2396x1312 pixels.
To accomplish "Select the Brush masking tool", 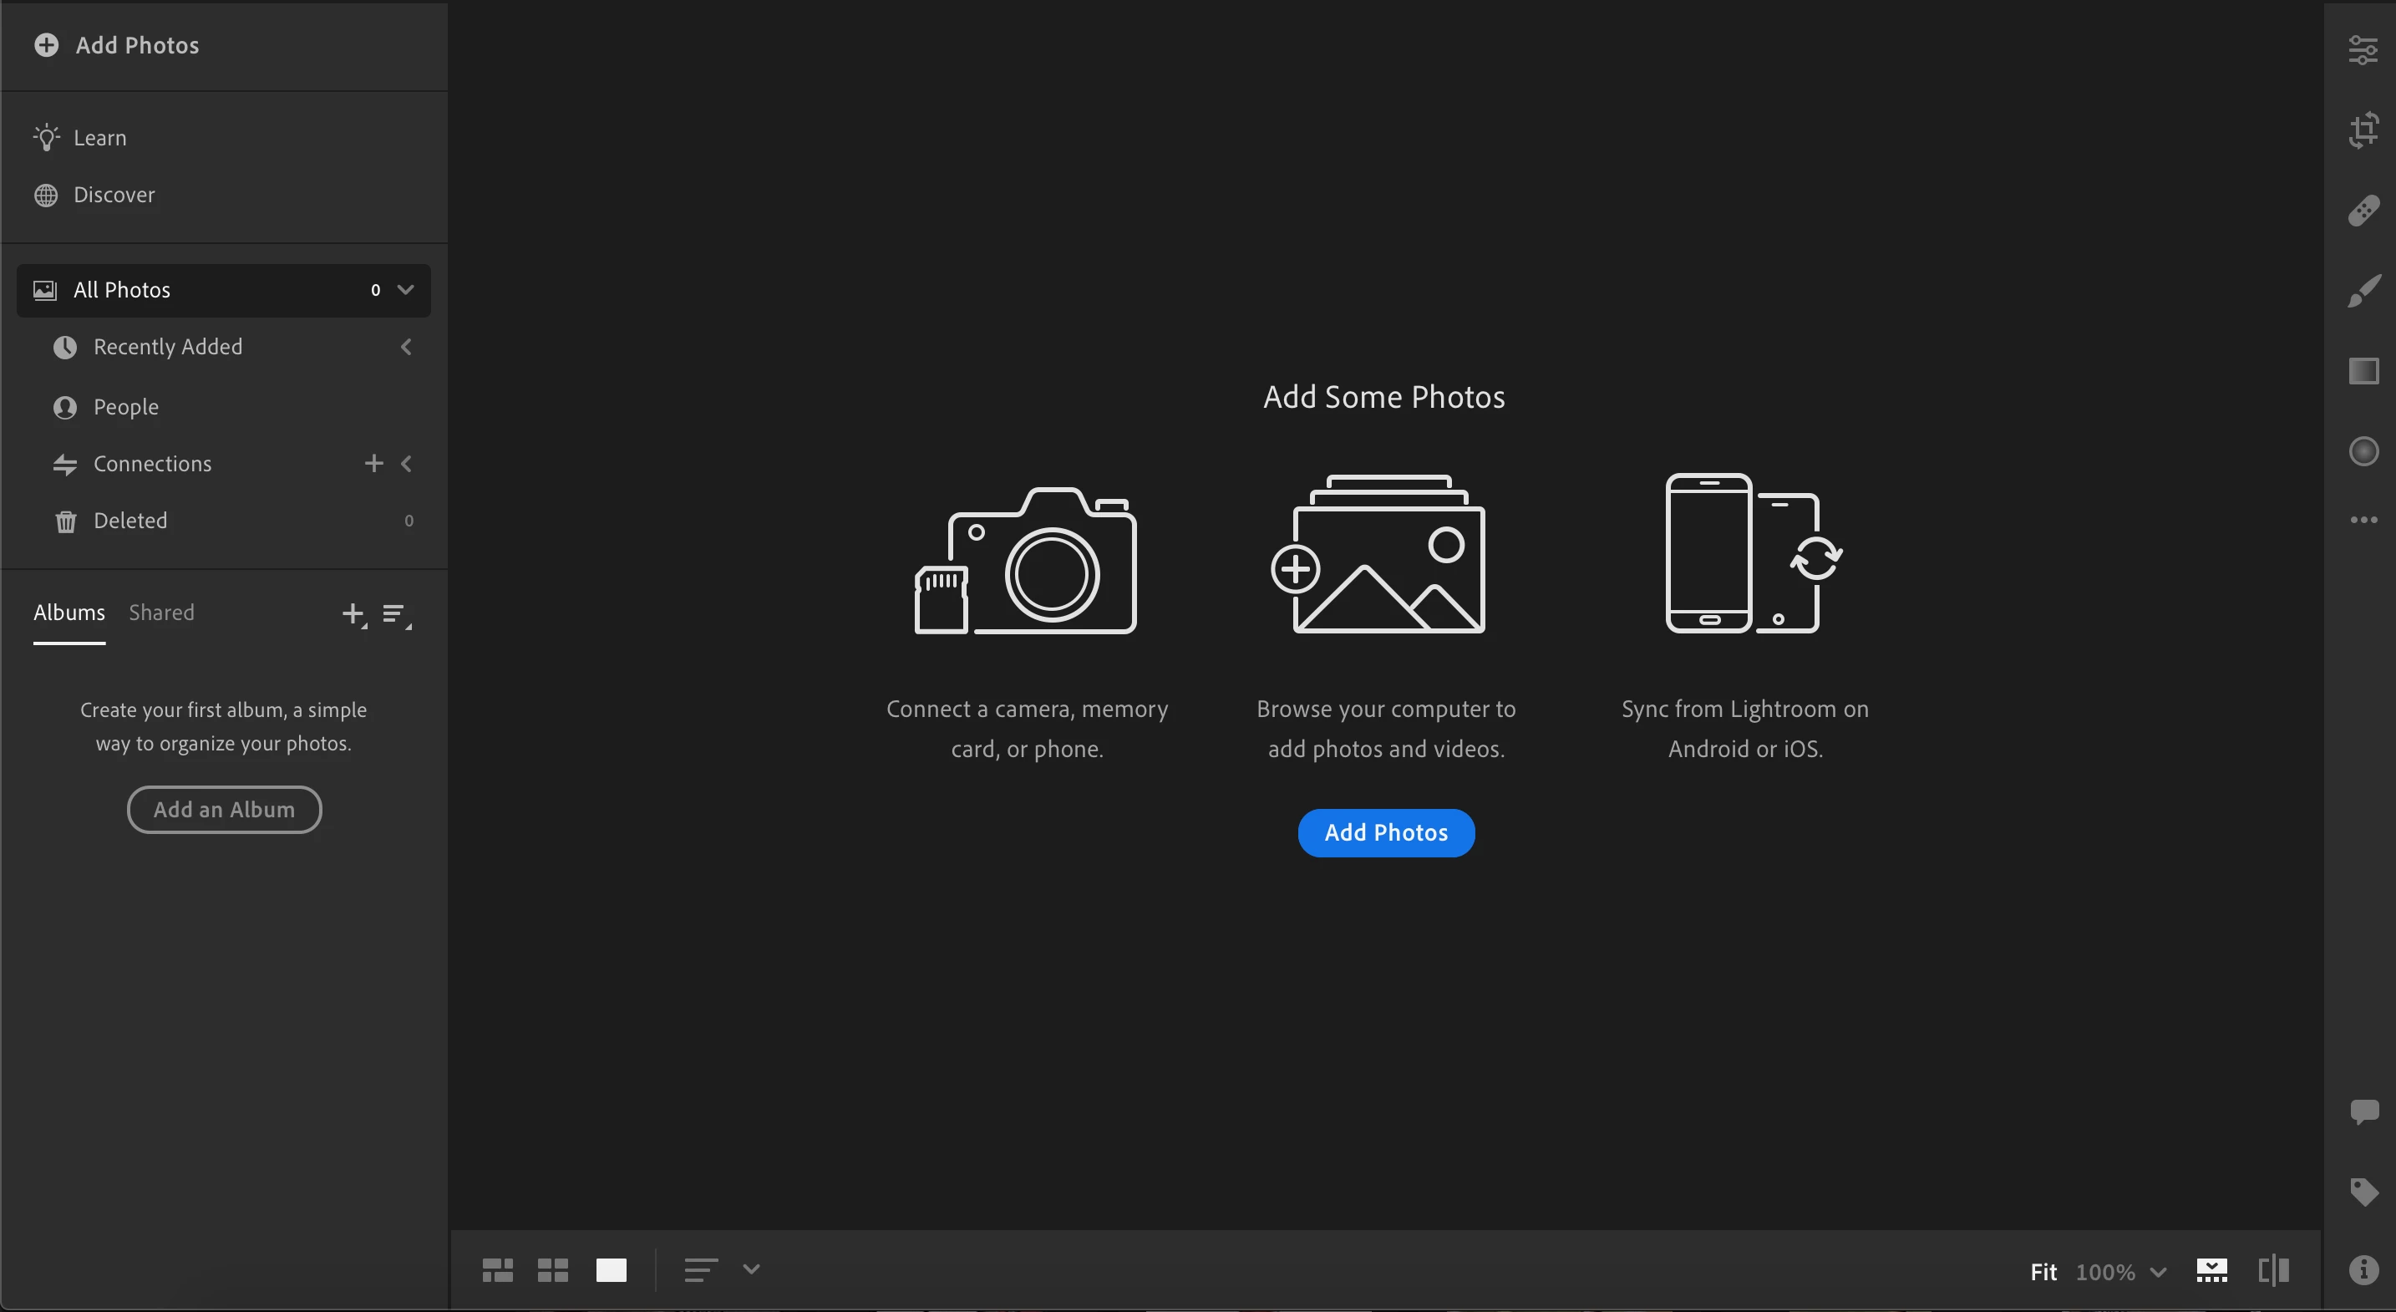I will pos(2363,292).
